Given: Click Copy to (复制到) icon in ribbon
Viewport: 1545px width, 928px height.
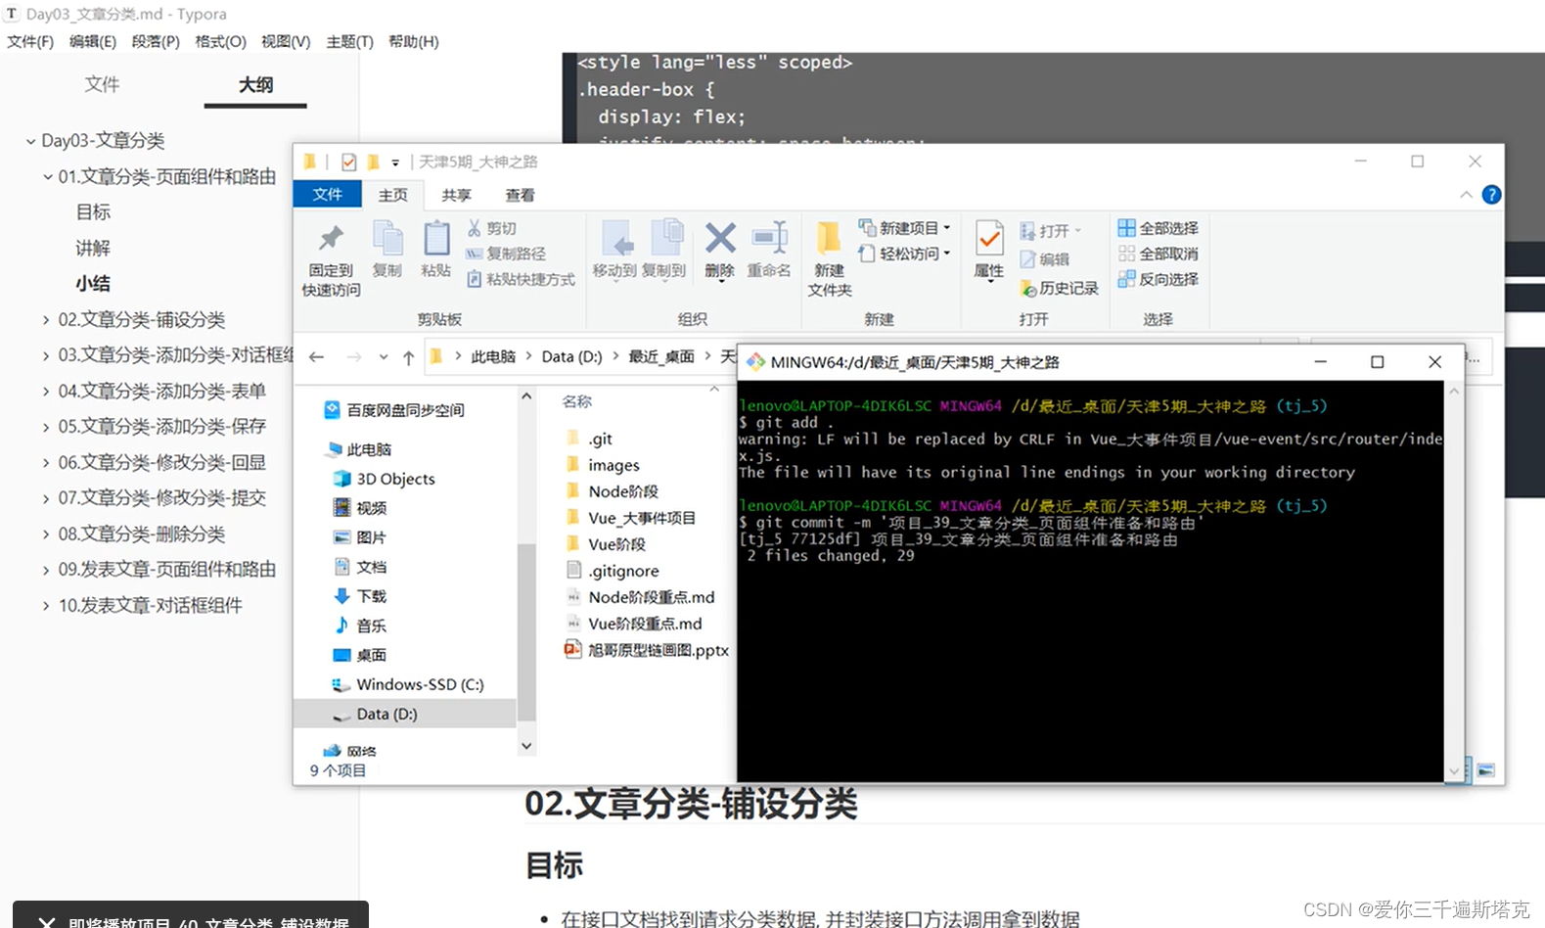Looking at the screenshot, I should click(x=665, y=238).
